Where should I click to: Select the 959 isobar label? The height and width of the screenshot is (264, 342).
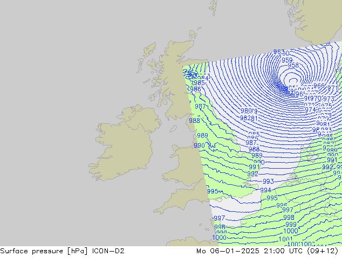pyautogui.click(x=287, y=60)
